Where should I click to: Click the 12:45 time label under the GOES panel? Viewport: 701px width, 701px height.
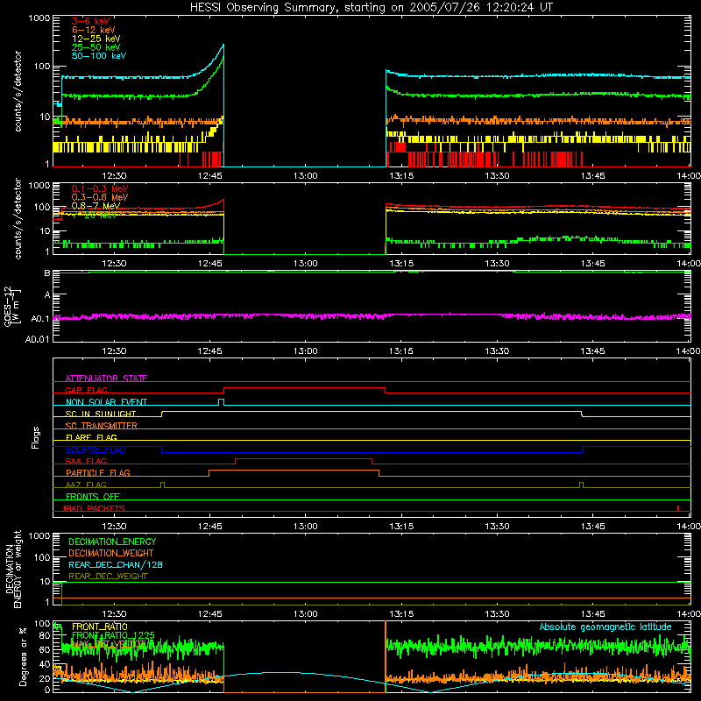(x=209, y=351)
